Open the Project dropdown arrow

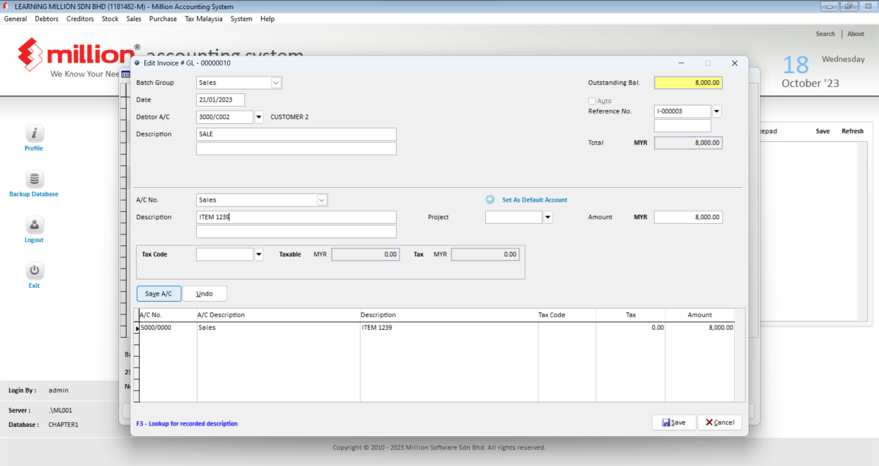tap(548, 218)
